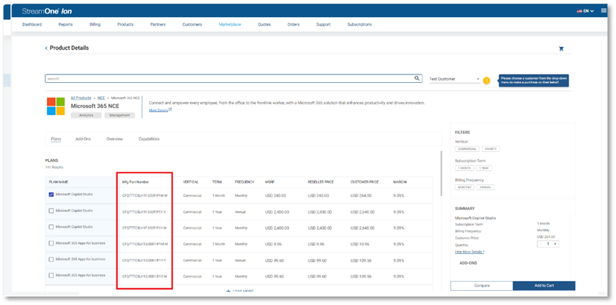Image resolution: width=616 pixels, height=305 pixels.
Task: Collapse details via Hide More Details link
Action: pyautogui.click(x=470, y=252)
